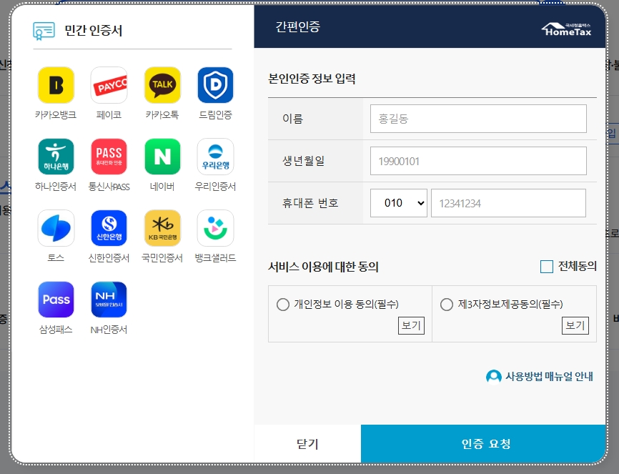Image resolution: width=619 pixels, height=474 pixels.
Task: Open the 사용방법 매뉴얼 안내 link
Action: click(549, 377)
